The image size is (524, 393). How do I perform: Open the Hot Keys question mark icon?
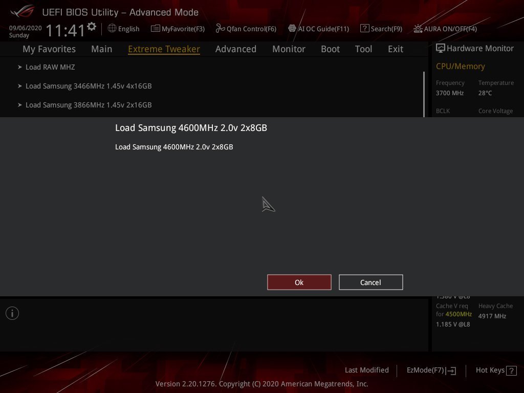[x=511, y=370]
